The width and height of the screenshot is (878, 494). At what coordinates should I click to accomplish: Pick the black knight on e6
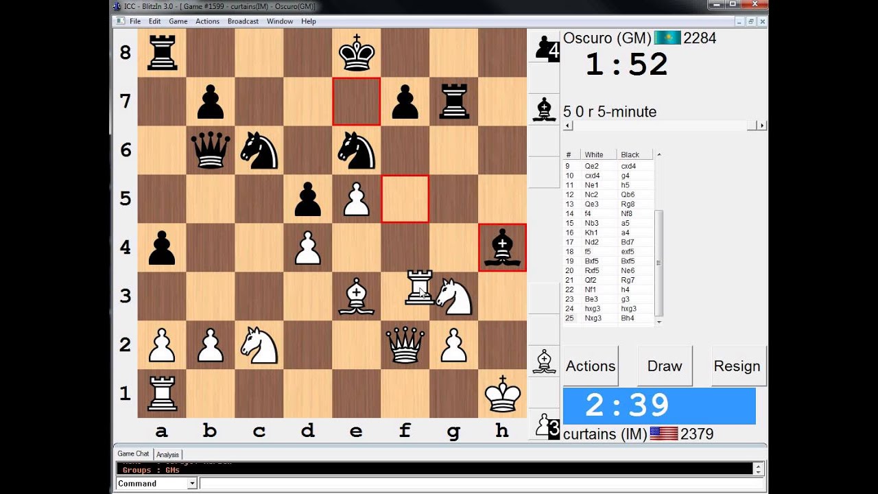click(357, 150)
